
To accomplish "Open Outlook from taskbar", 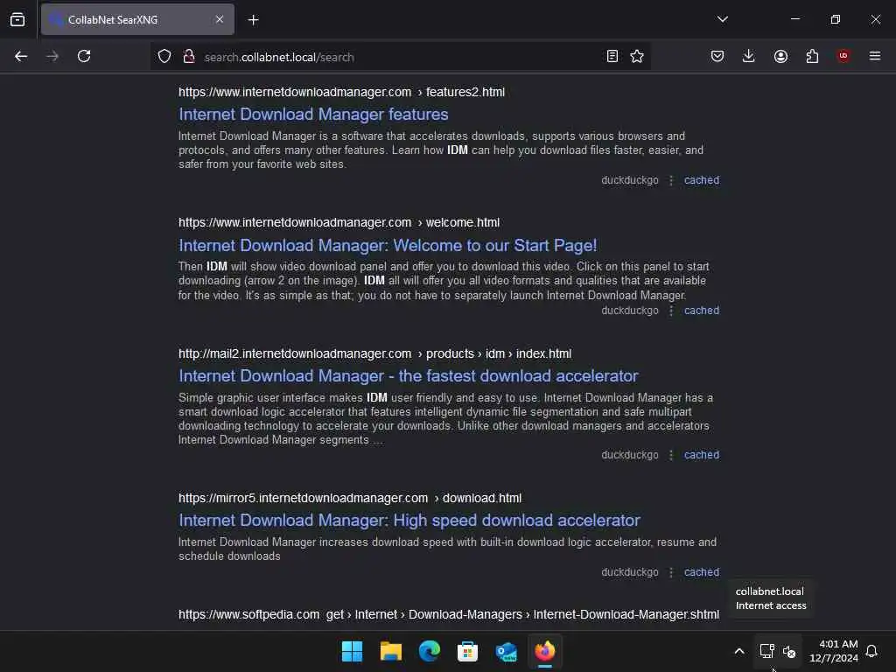I will 507,651.
